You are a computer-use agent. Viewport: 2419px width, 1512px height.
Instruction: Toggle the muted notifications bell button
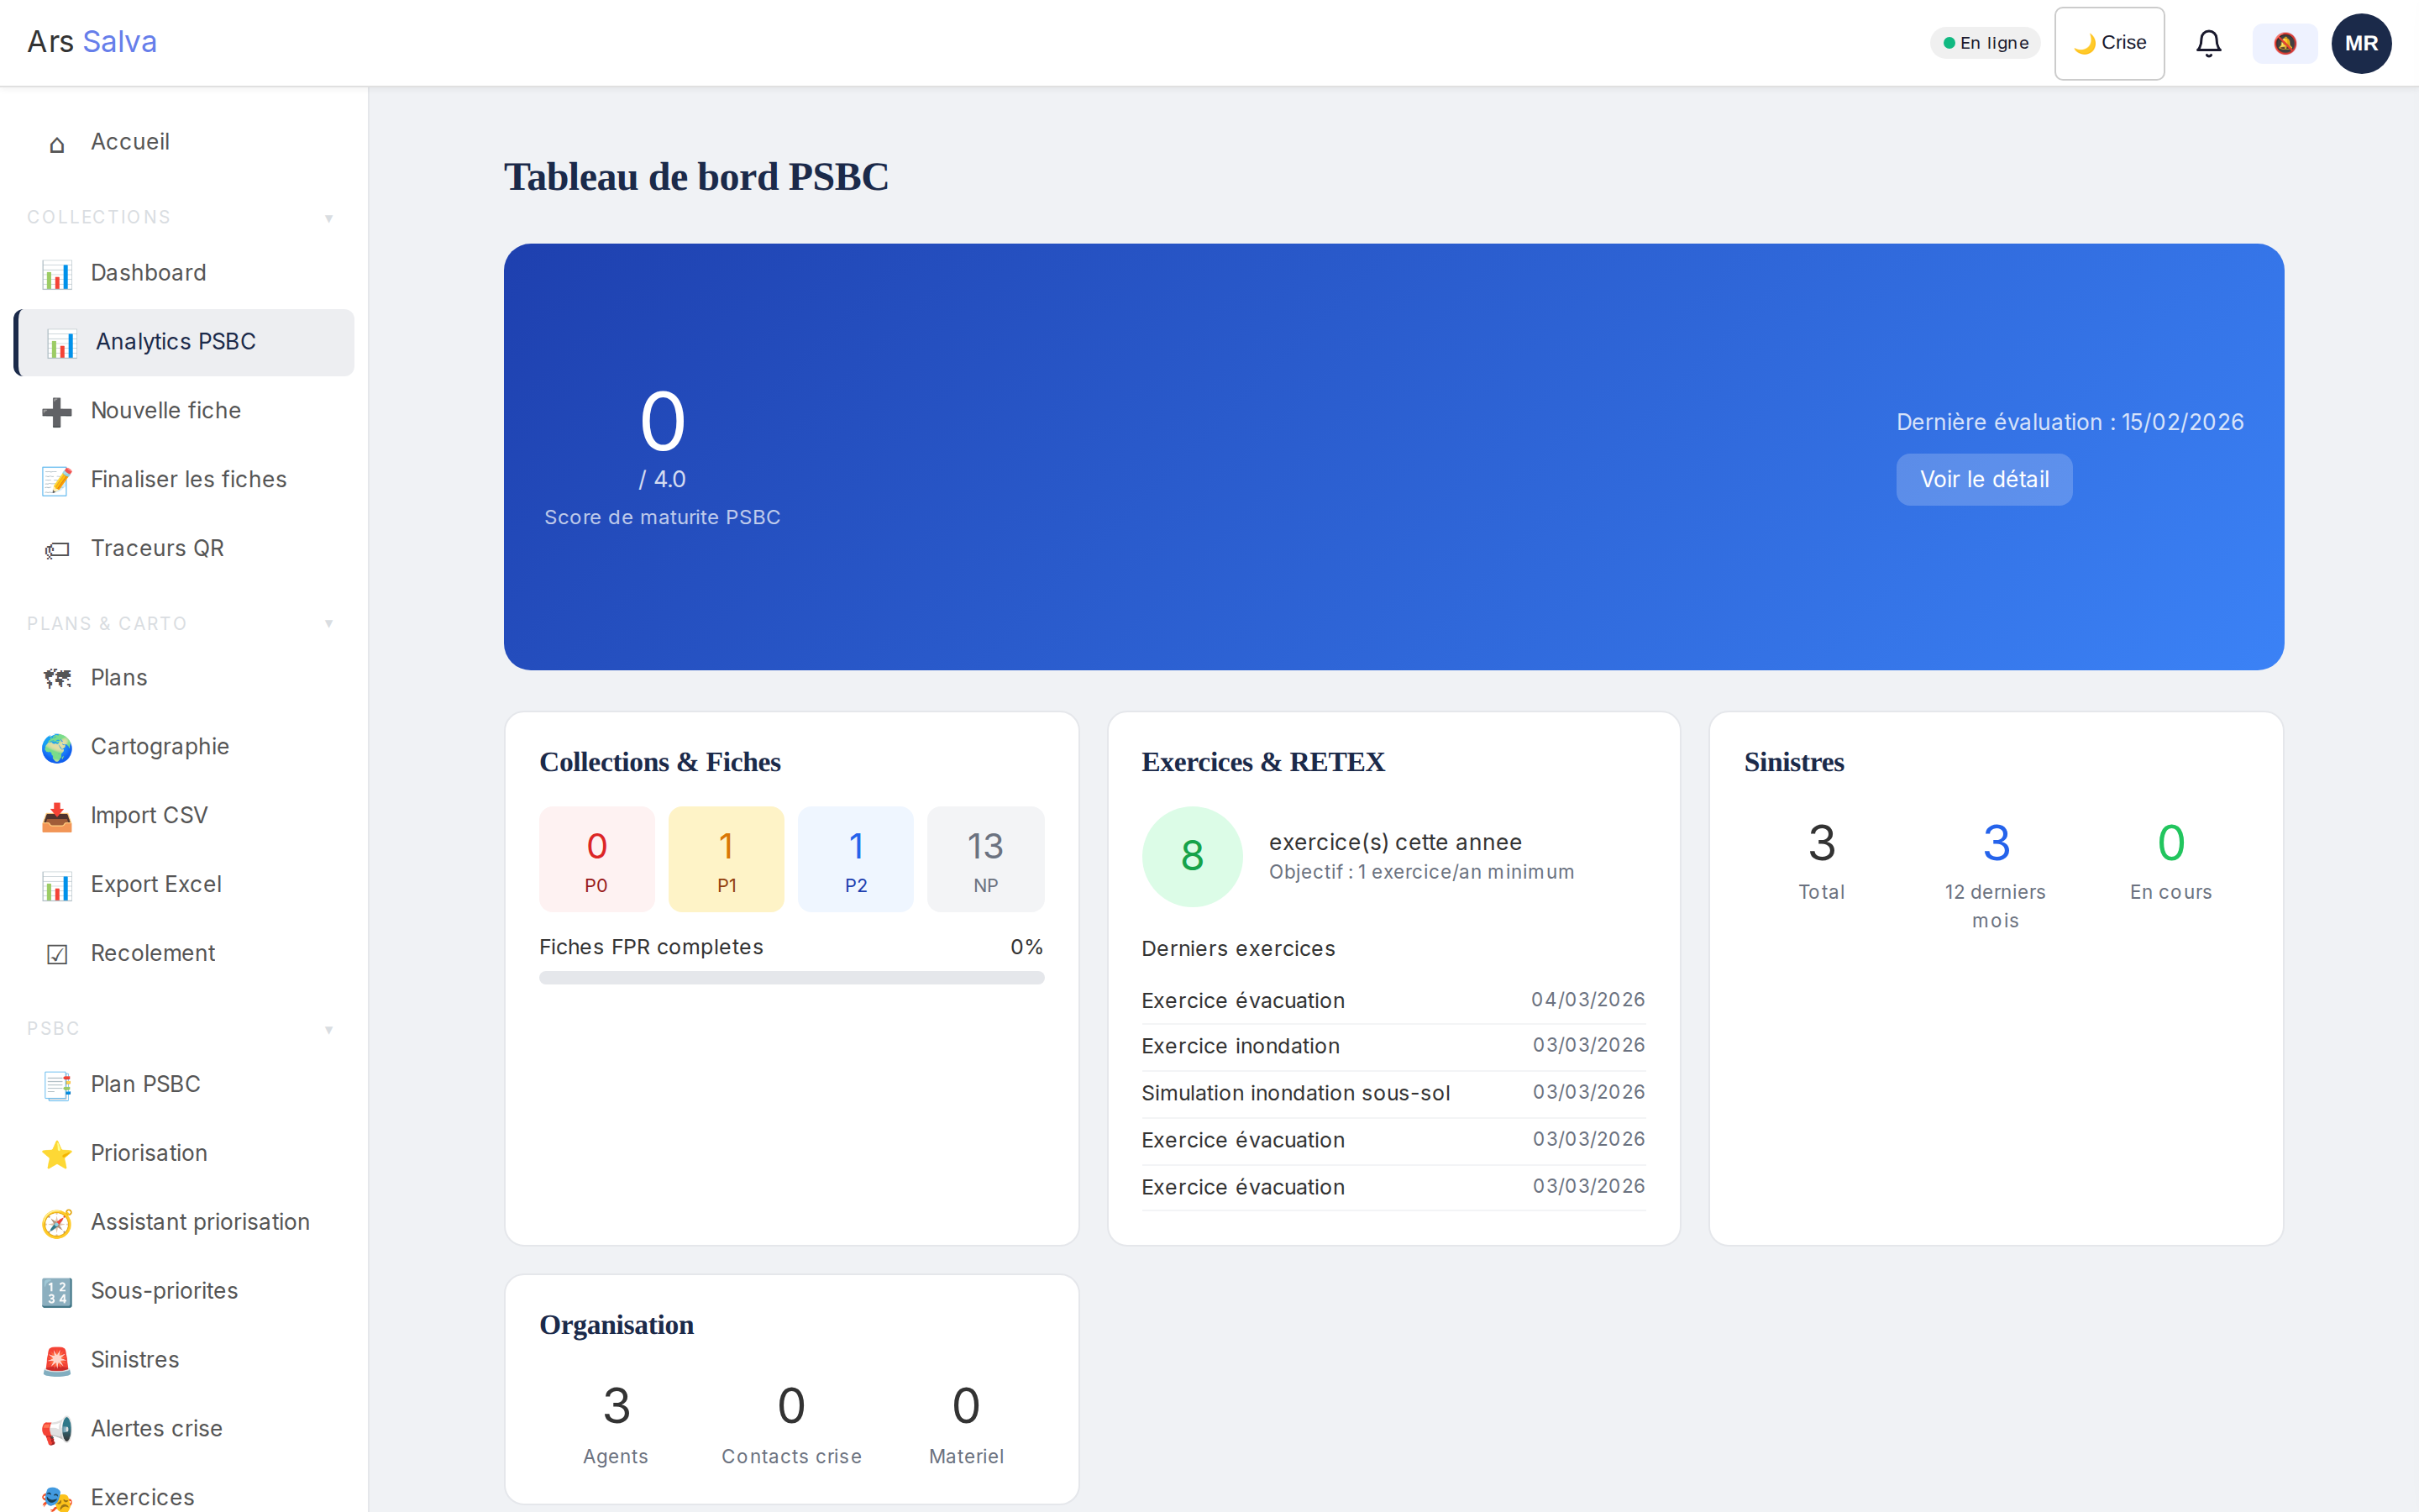pyautogui.click(x=2285, y=43)
